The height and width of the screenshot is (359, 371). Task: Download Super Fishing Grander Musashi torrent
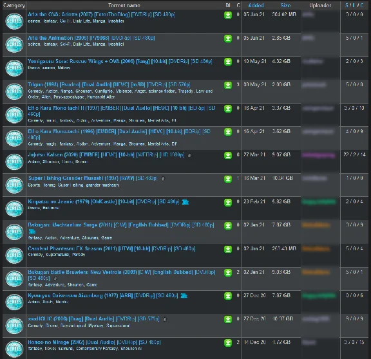pyautogui.click(x=228, y=179)
